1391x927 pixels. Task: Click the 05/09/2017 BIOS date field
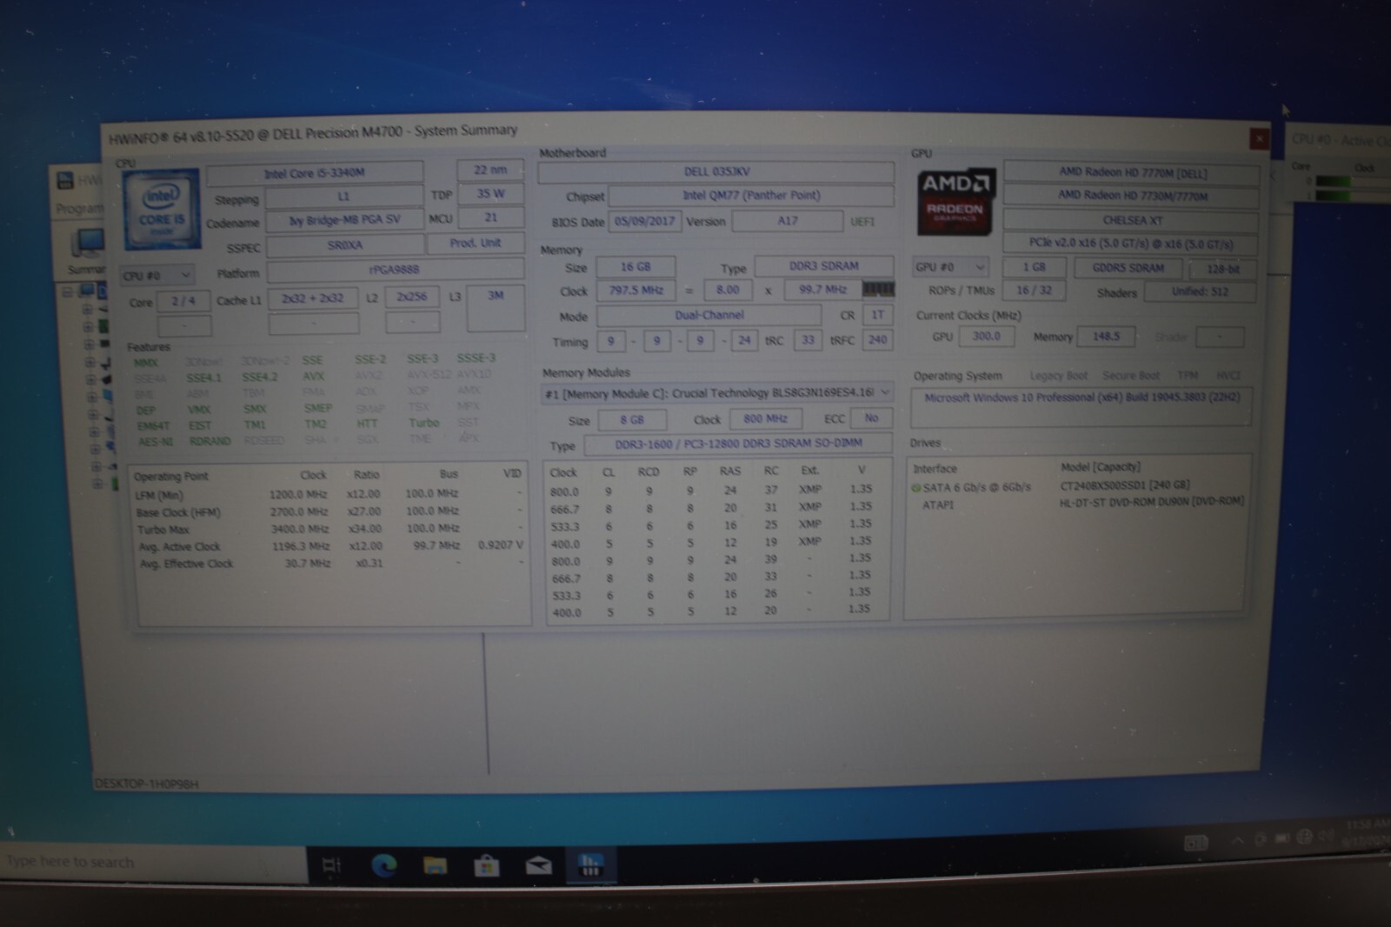click(x=644, y=221)
